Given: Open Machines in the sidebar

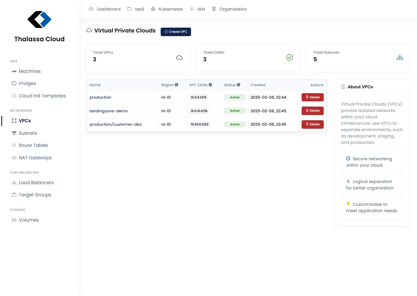Looking at the screenshot, I should point(29,71).
